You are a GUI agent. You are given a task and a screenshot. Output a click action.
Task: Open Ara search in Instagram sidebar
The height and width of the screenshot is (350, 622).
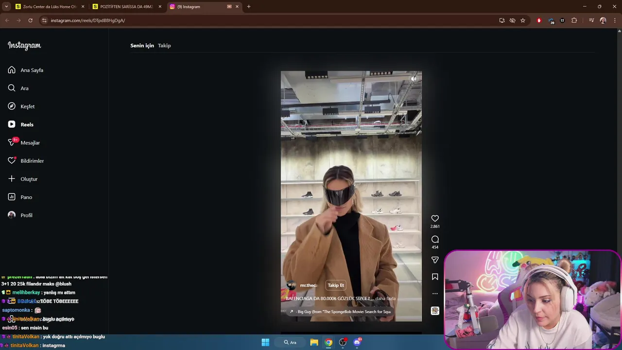18,88
